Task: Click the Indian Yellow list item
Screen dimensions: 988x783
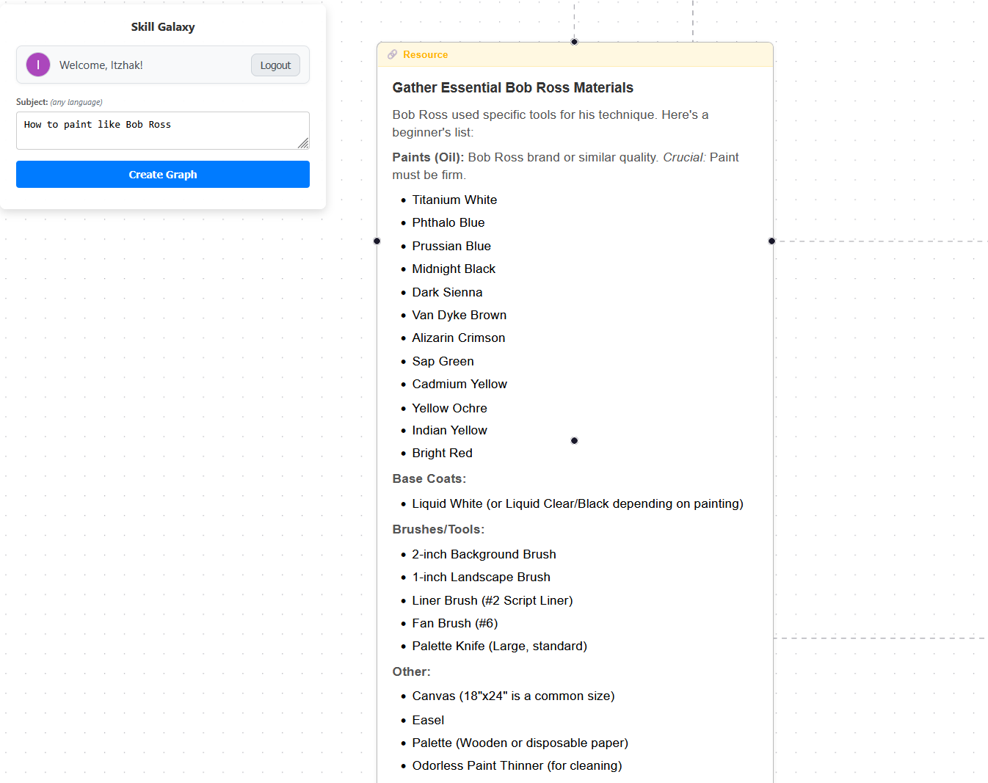Action: tap(450, 430)
